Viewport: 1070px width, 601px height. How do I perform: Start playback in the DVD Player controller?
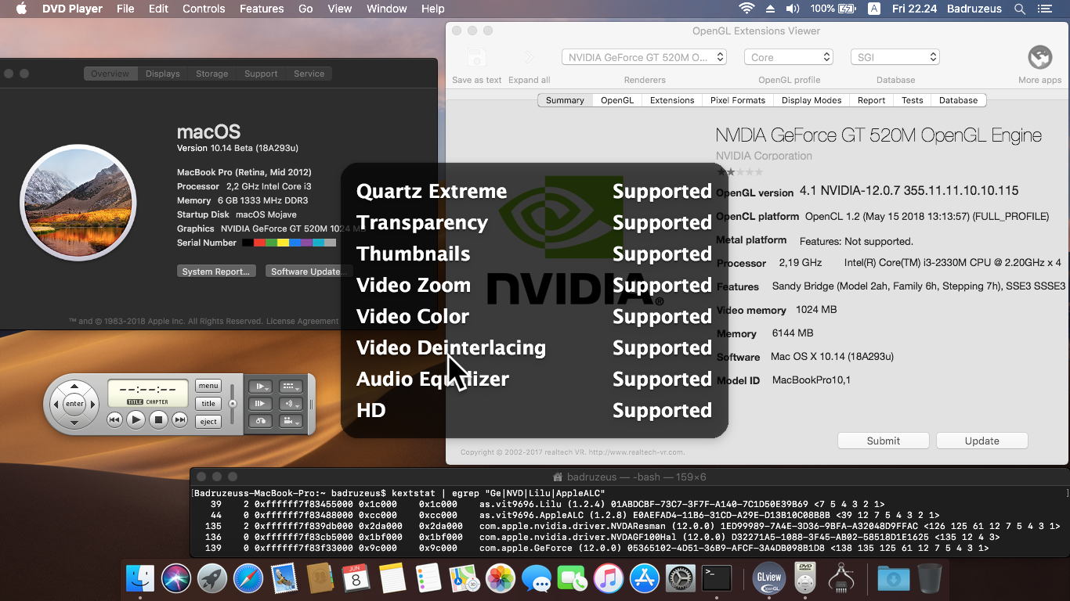[136, 420]
